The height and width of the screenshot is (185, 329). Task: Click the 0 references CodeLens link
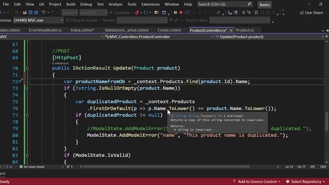click(x=60, y=63)
